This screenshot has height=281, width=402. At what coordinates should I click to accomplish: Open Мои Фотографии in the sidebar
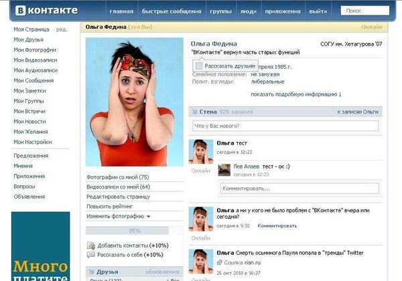[35, 50]
